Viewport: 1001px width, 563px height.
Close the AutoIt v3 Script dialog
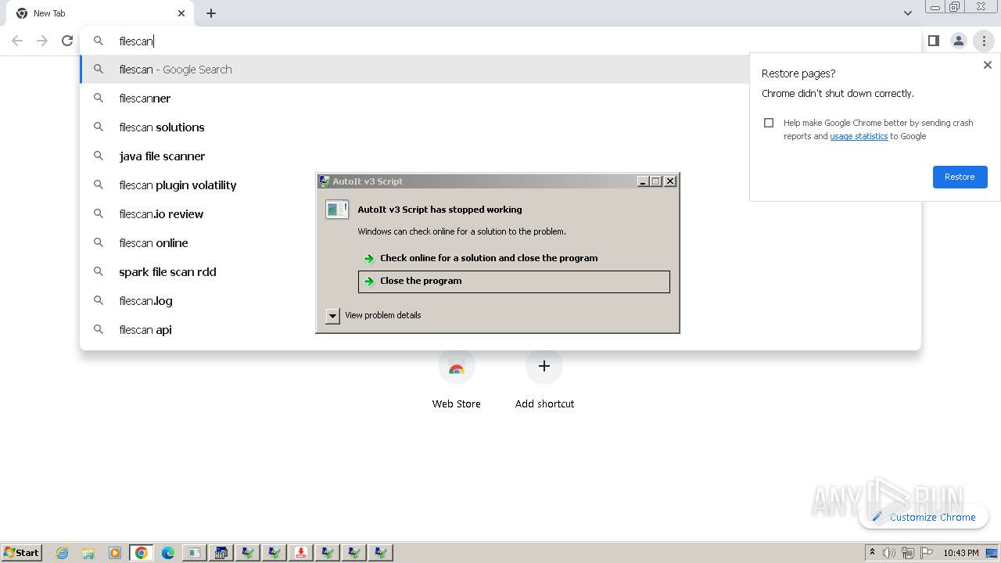[670, 181]
